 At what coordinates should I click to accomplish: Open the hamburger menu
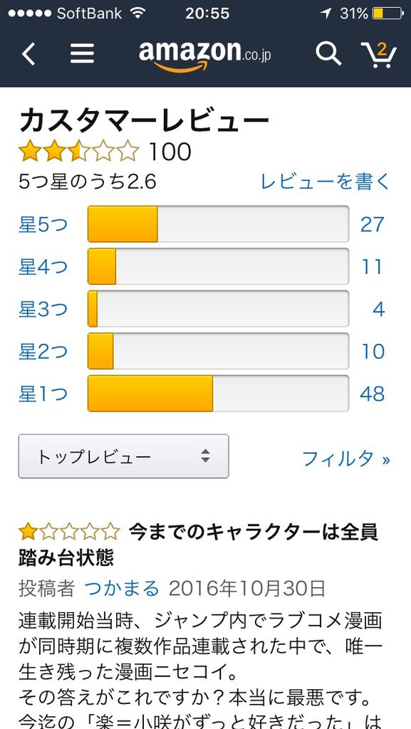pyautogui.click(x=83, y=53)
